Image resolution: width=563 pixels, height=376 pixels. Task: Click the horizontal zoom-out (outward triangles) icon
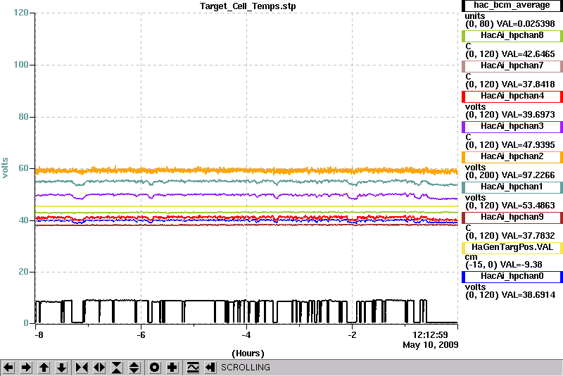tap(99, 368)
